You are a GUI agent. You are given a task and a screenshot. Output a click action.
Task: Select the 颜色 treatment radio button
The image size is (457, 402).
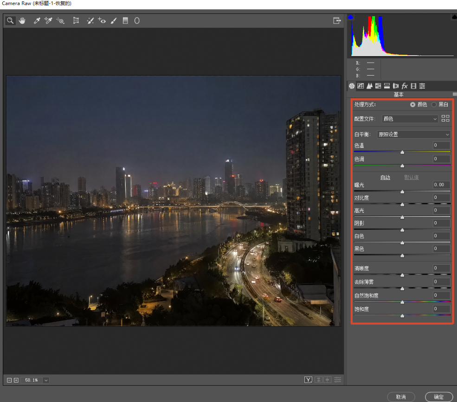[x=413, y=105]
